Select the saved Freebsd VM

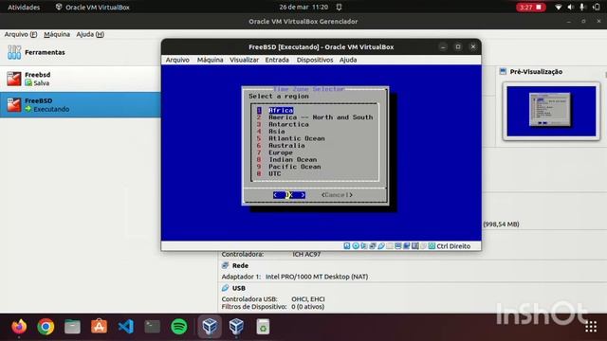point(80,79)
